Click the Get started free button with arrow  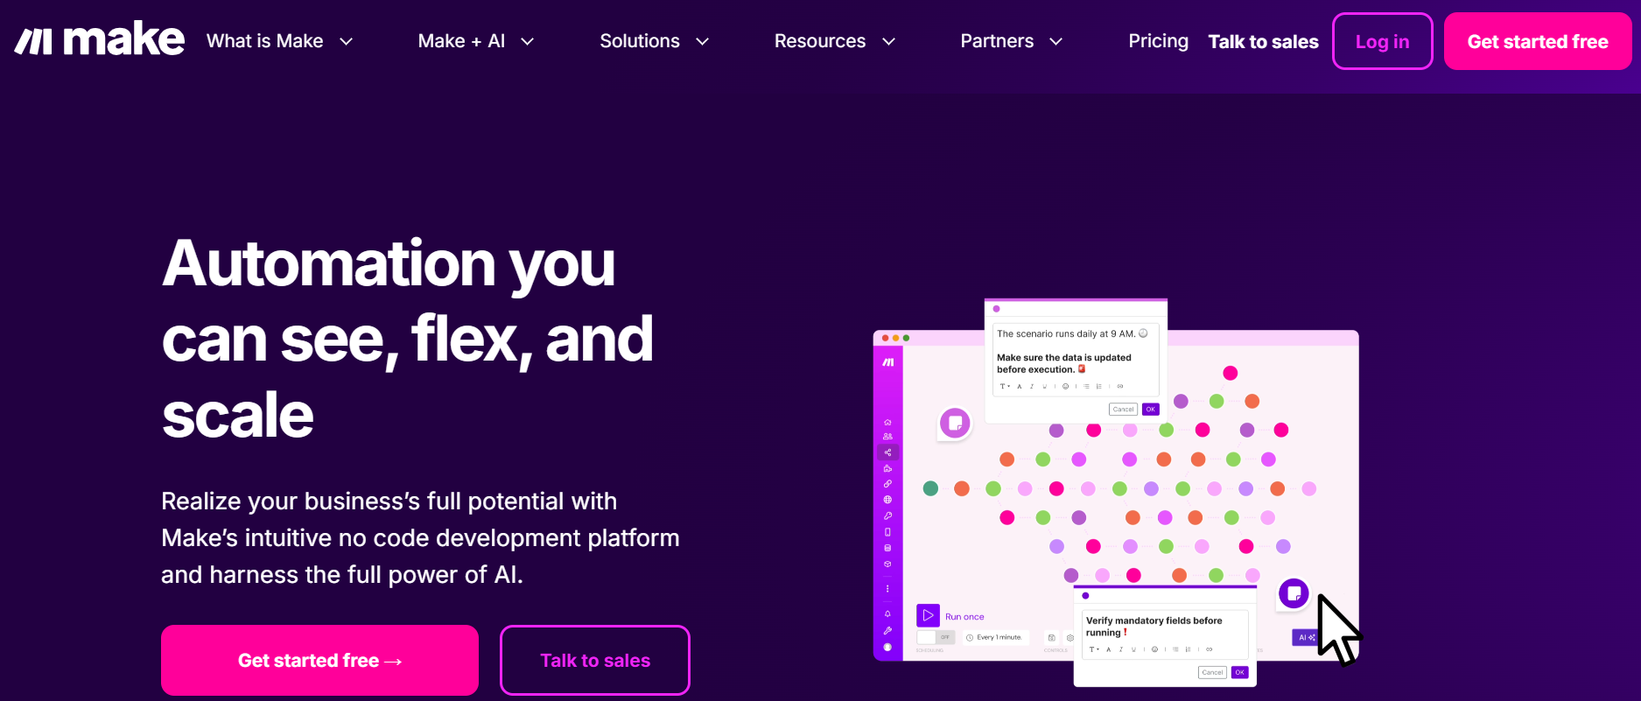(319, 661)
